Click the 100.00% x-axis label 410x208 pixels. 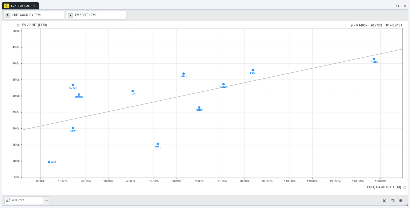[267, 181]
